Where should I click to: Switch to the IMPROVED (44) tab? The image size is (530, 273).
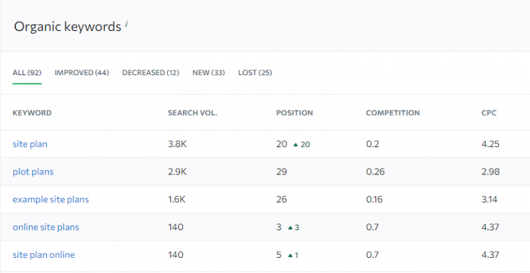[x=82, y=72]
